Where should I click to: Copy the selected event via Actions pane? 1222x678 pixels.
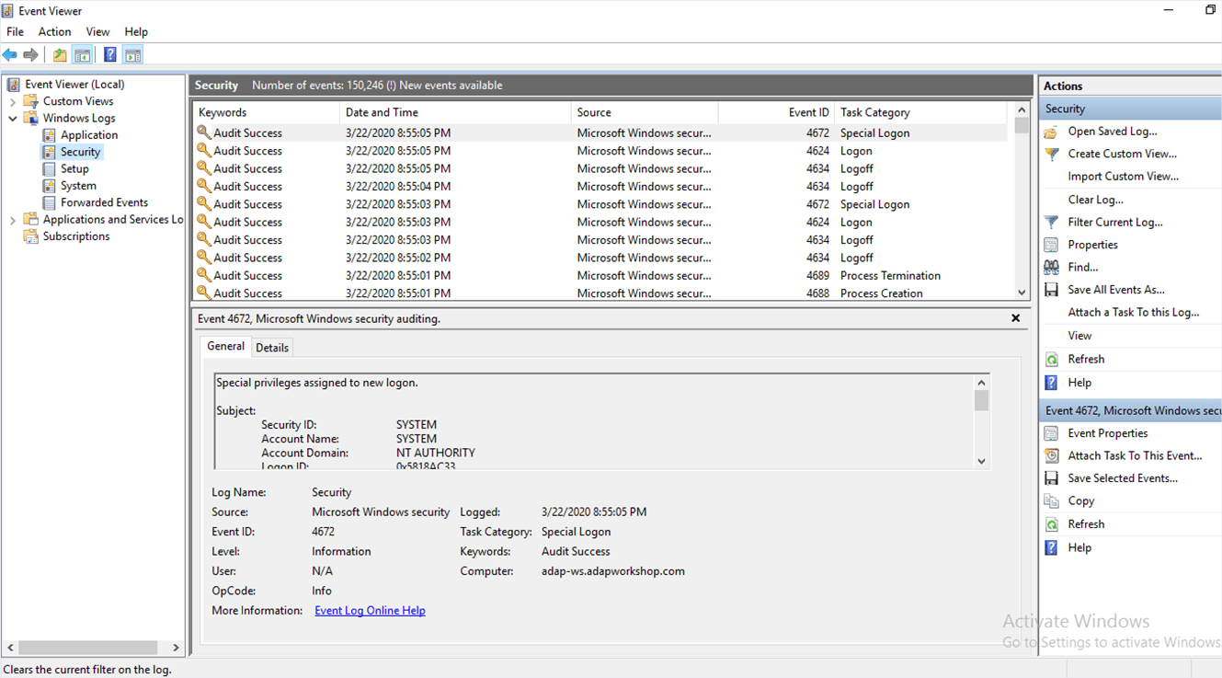click(1081, 501)
